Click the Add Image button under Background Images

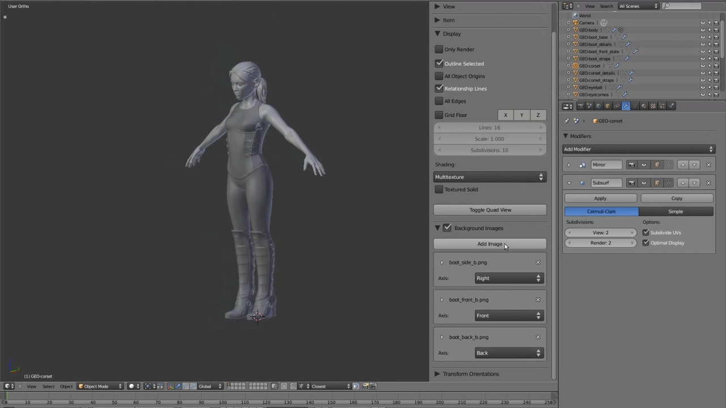489,244
